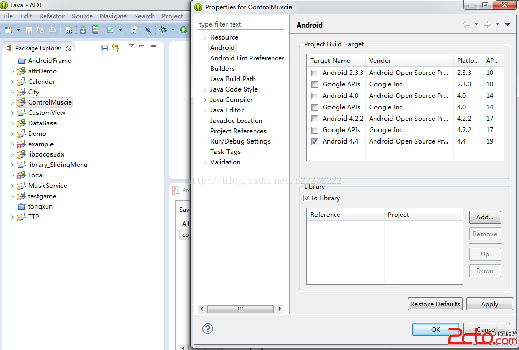Toggle the Is Library checkbox
This screenshot has height=350, width=519.
pyautogui.click(x=307, y=198)
